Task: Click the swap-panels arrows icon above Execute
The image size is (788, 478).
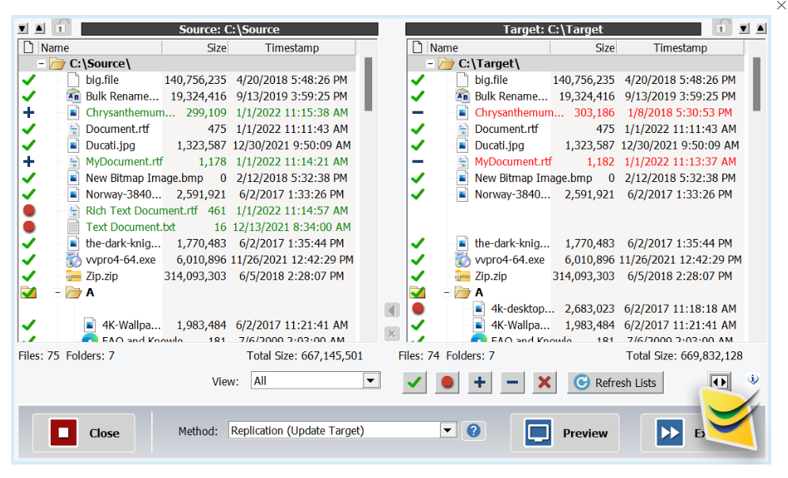Action: (720, 381)
